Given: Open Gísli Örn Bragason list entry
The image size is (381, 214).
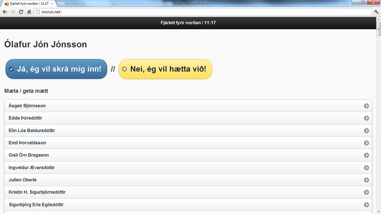Looking at the screenshot, I should (x=188, y=155).
